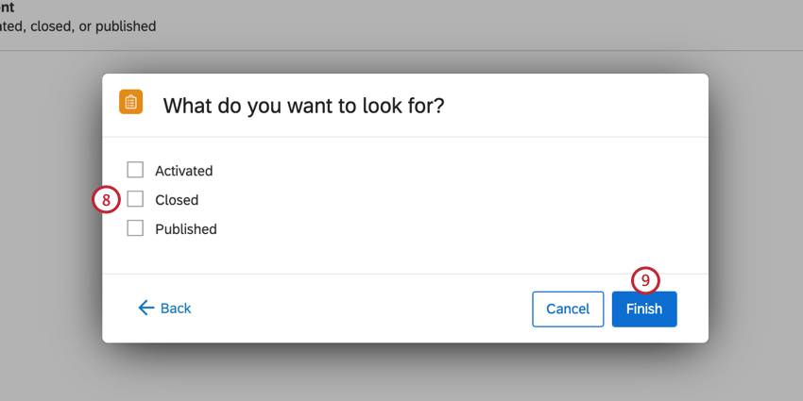
Task: Select the "Closed" option label
Action: point(177,200)
